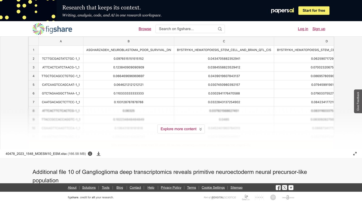
Task: Open Help footer link
Action: coord(151,187)
